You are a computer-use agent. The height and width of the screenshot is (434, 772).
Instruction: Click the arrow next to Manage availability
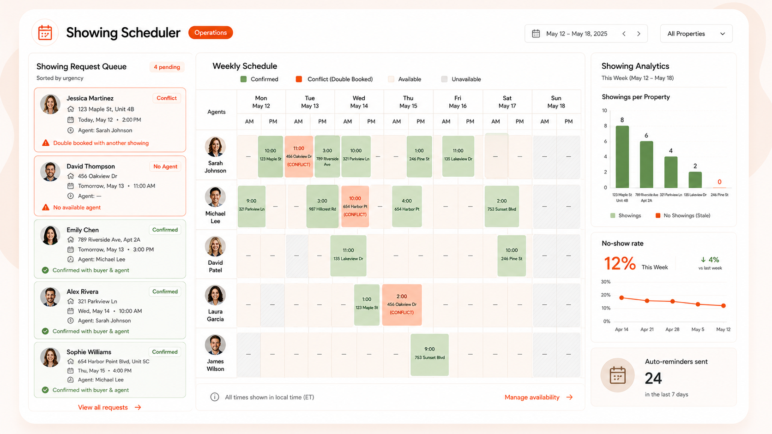[x=569, y=397]
